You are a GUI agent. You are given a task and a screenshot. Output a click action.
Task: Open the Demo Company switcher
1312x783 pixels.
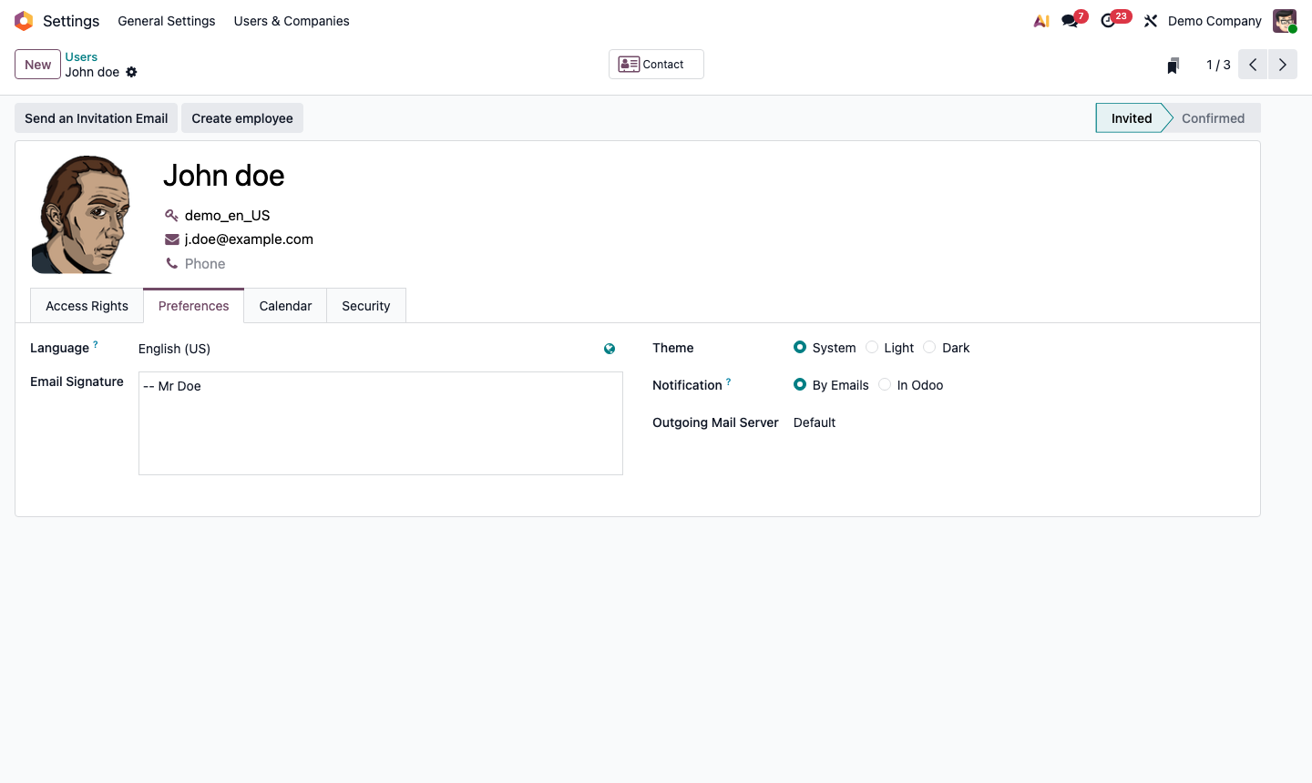coord(1215,20)
